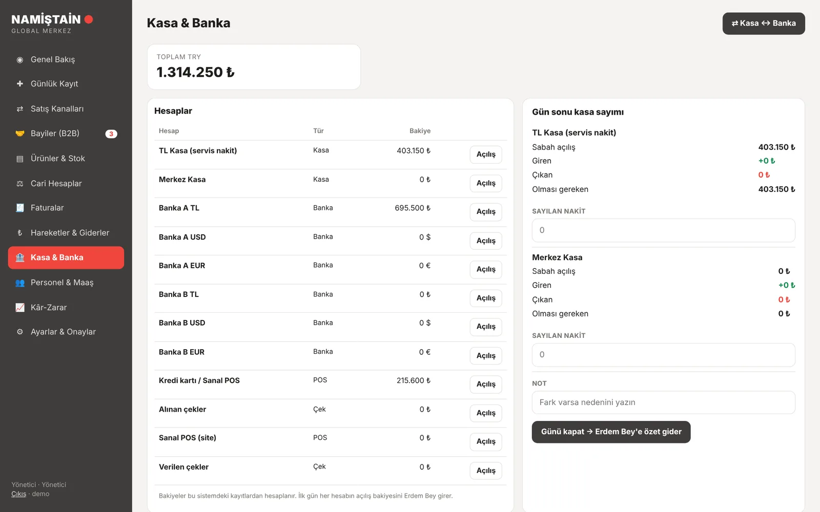Open Cari Hesaplar from sidebar
Viewport: 820px width, 512px height.
point(66,183)
